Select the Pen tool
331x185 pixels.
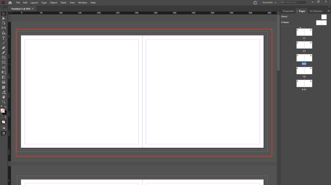pyautogui.click(x=4, y=48)
